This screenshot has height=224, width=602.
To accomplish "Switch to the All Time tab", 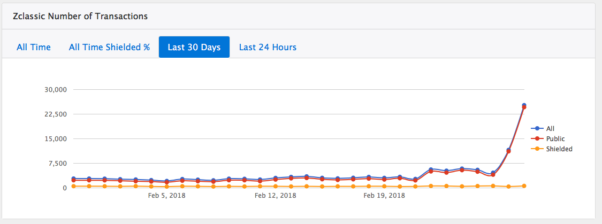I will pos(34,47).
